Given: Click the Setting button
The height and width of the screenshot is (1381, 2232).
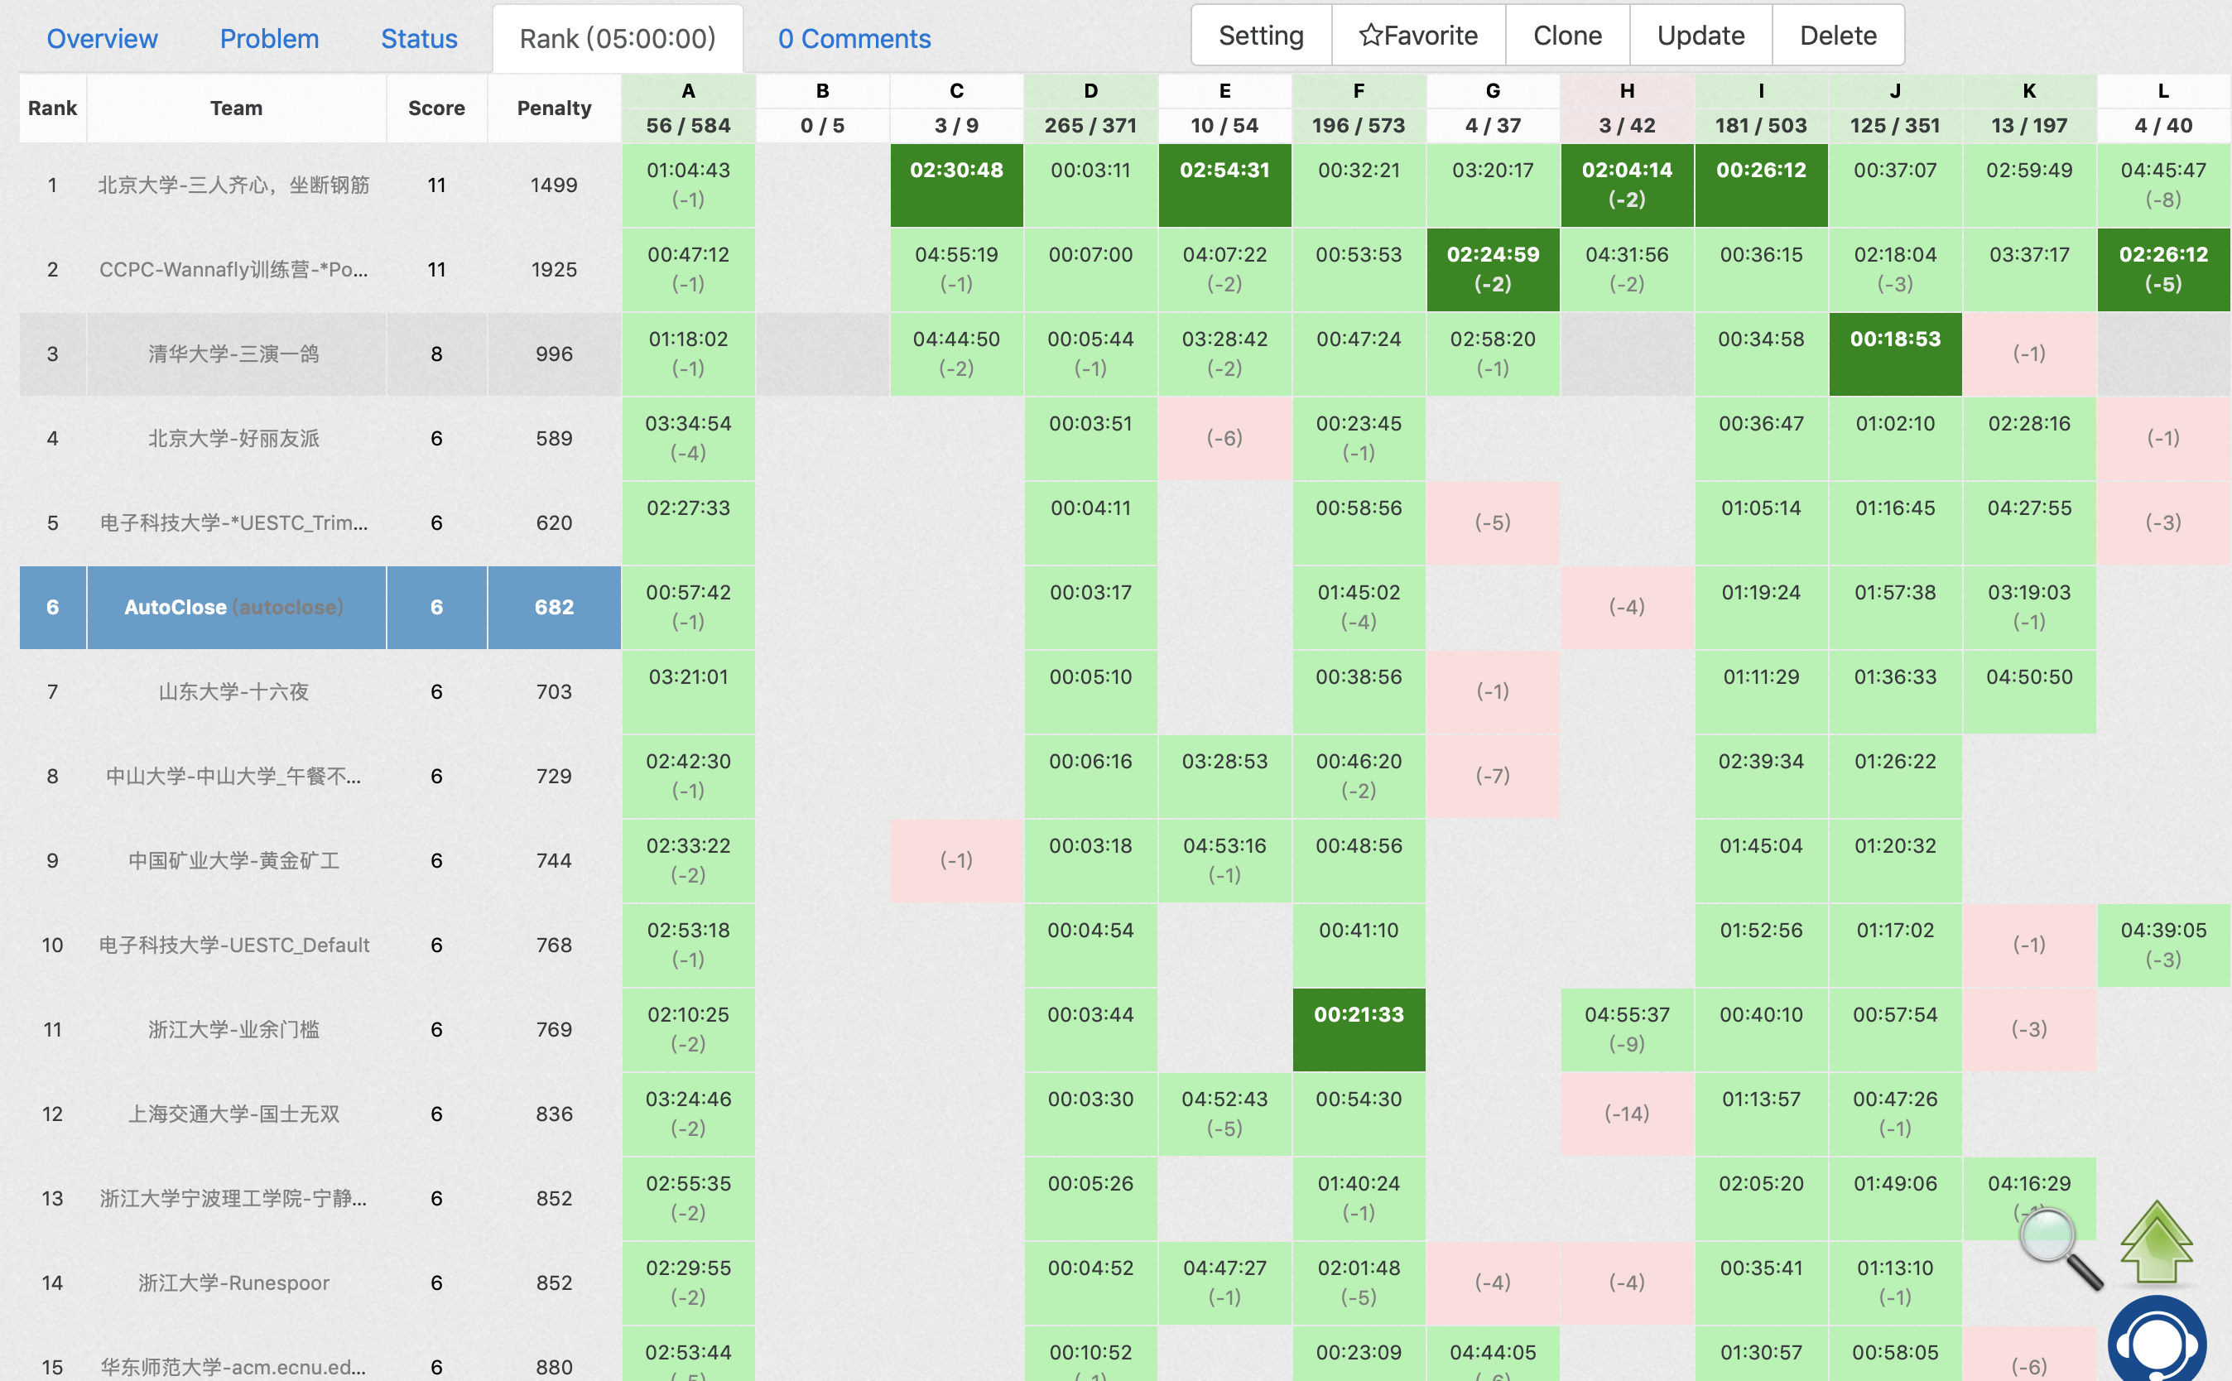Looking at the screenshot, I should pyautogui.click(x=1260, y=36).
